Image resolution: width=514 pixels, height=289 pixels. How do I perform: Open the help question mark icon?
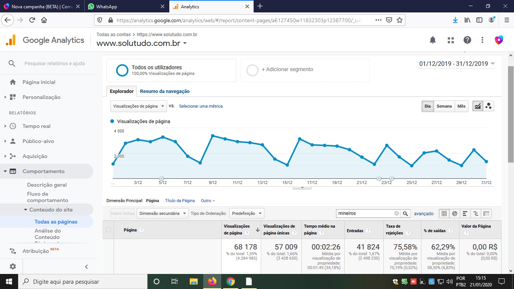click(467, 40)
